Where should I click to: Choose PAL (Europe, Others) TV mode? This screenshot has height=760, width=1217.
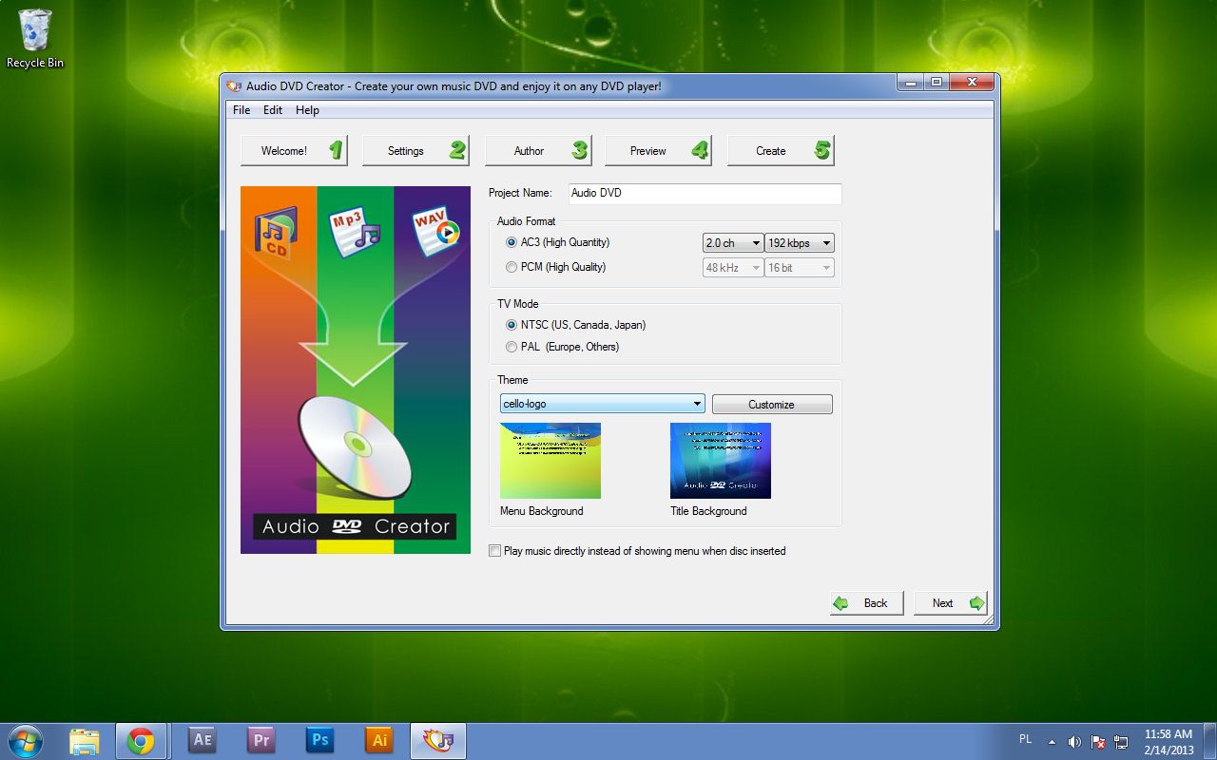pyautogui.click(x=563, y=347)
